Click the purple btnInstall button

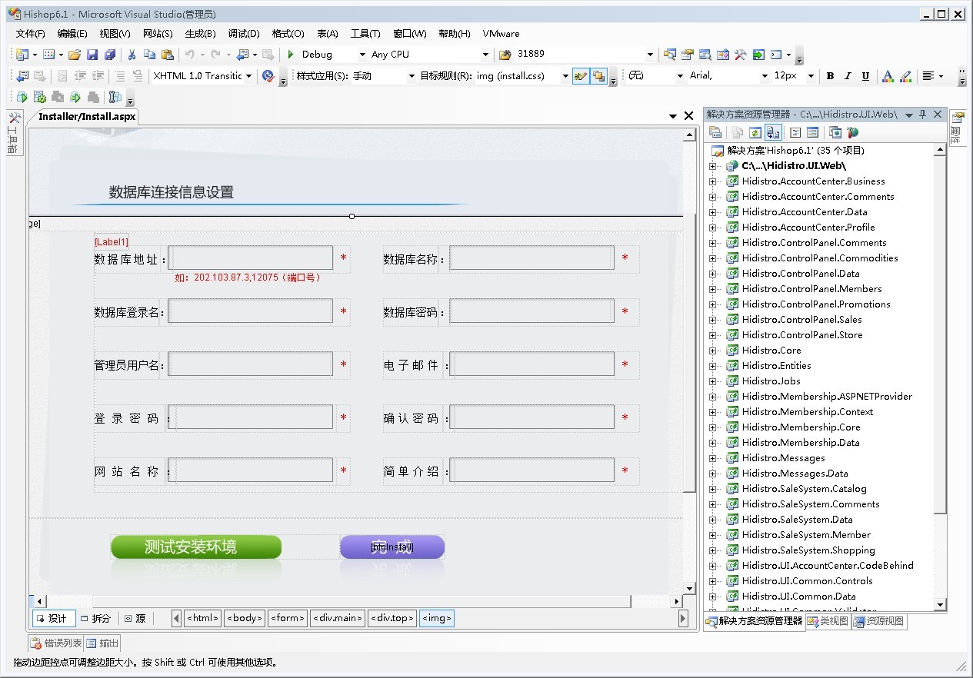(x=392, y=547)
